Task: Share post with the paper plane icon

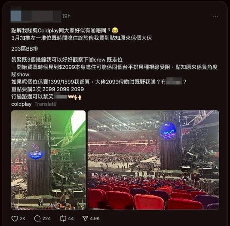Action: click(x=85, y=219)
